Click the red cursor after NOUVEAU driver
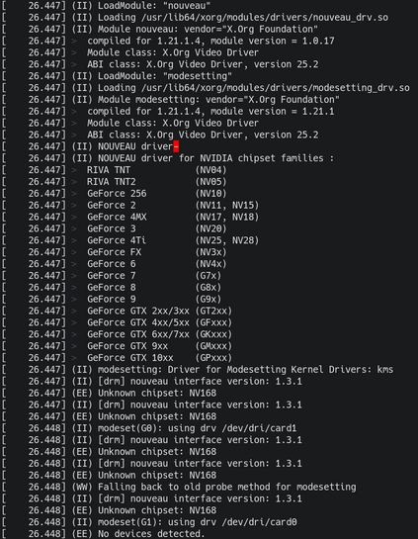The image size is (418, 539). click(176, 146)
